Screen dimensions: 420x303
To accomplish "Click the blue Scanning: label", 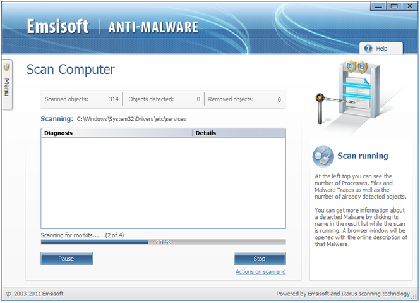I will [57, 119].
